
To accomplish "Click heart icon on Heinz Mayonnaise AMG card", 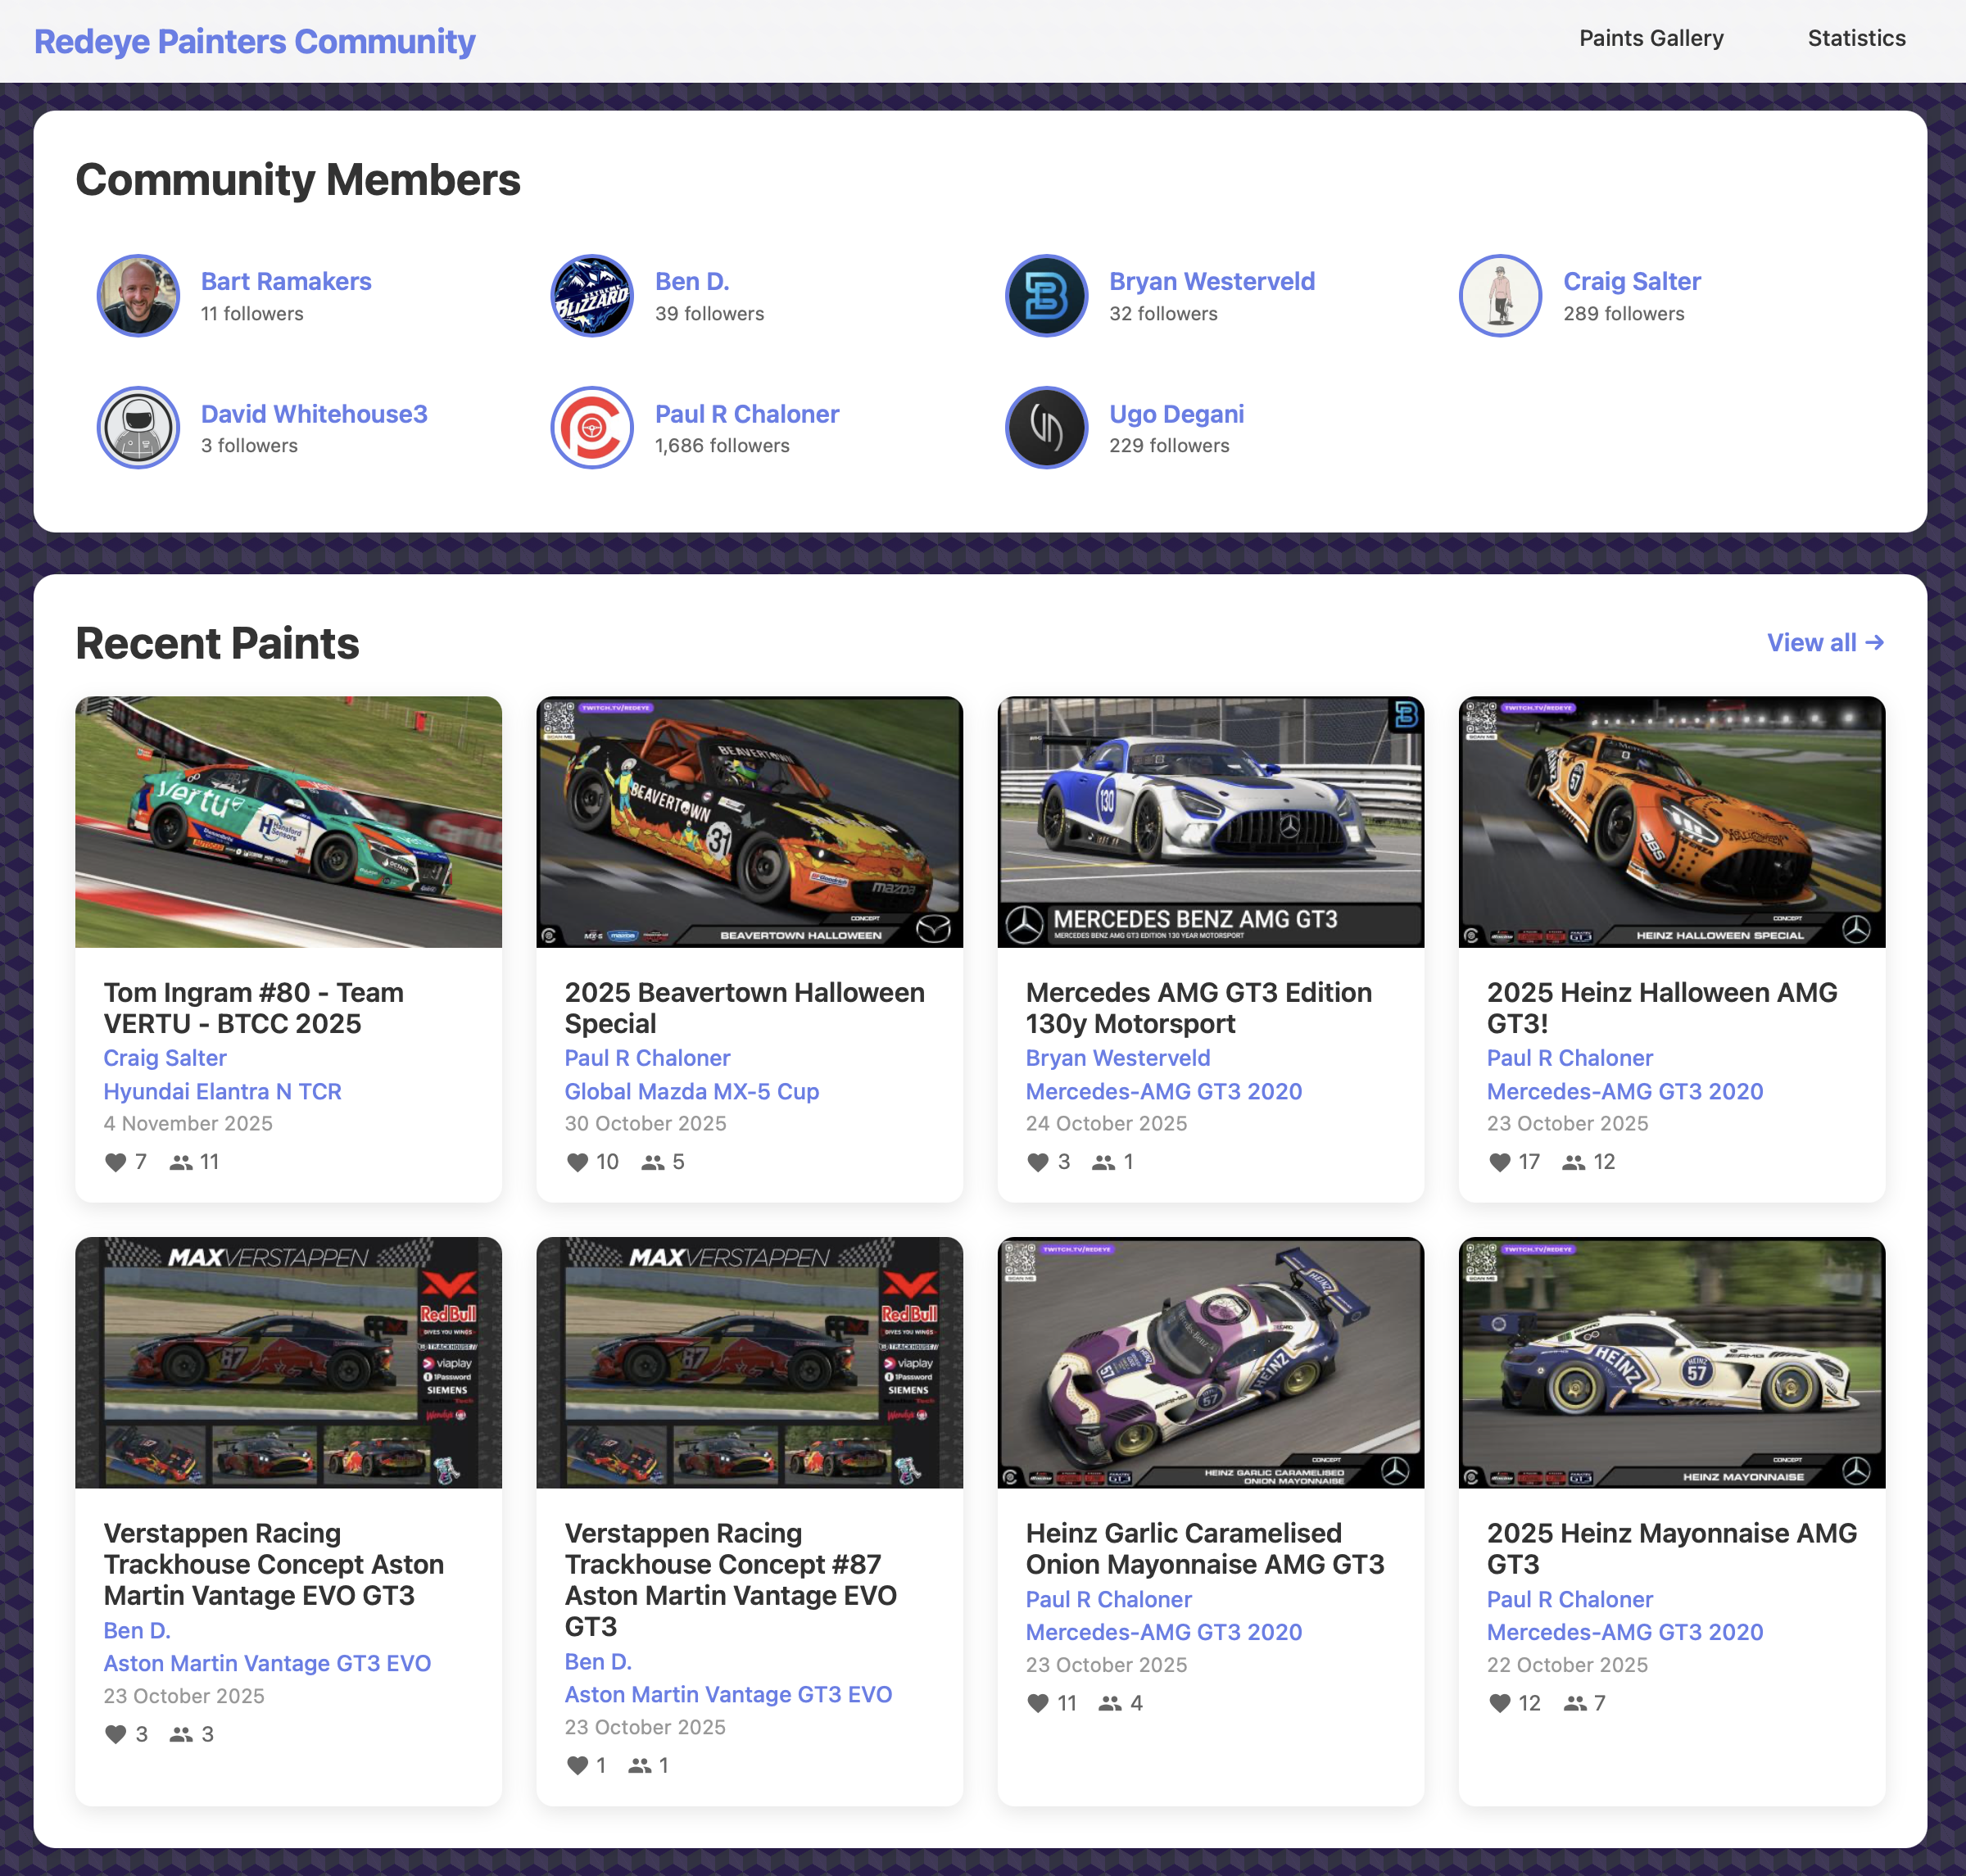I will (x=1499, y=1703).
